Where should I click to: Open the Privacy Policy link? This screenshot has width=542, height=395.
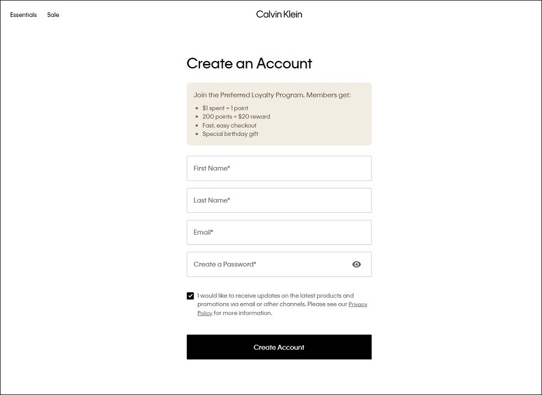tap(282, 309)
